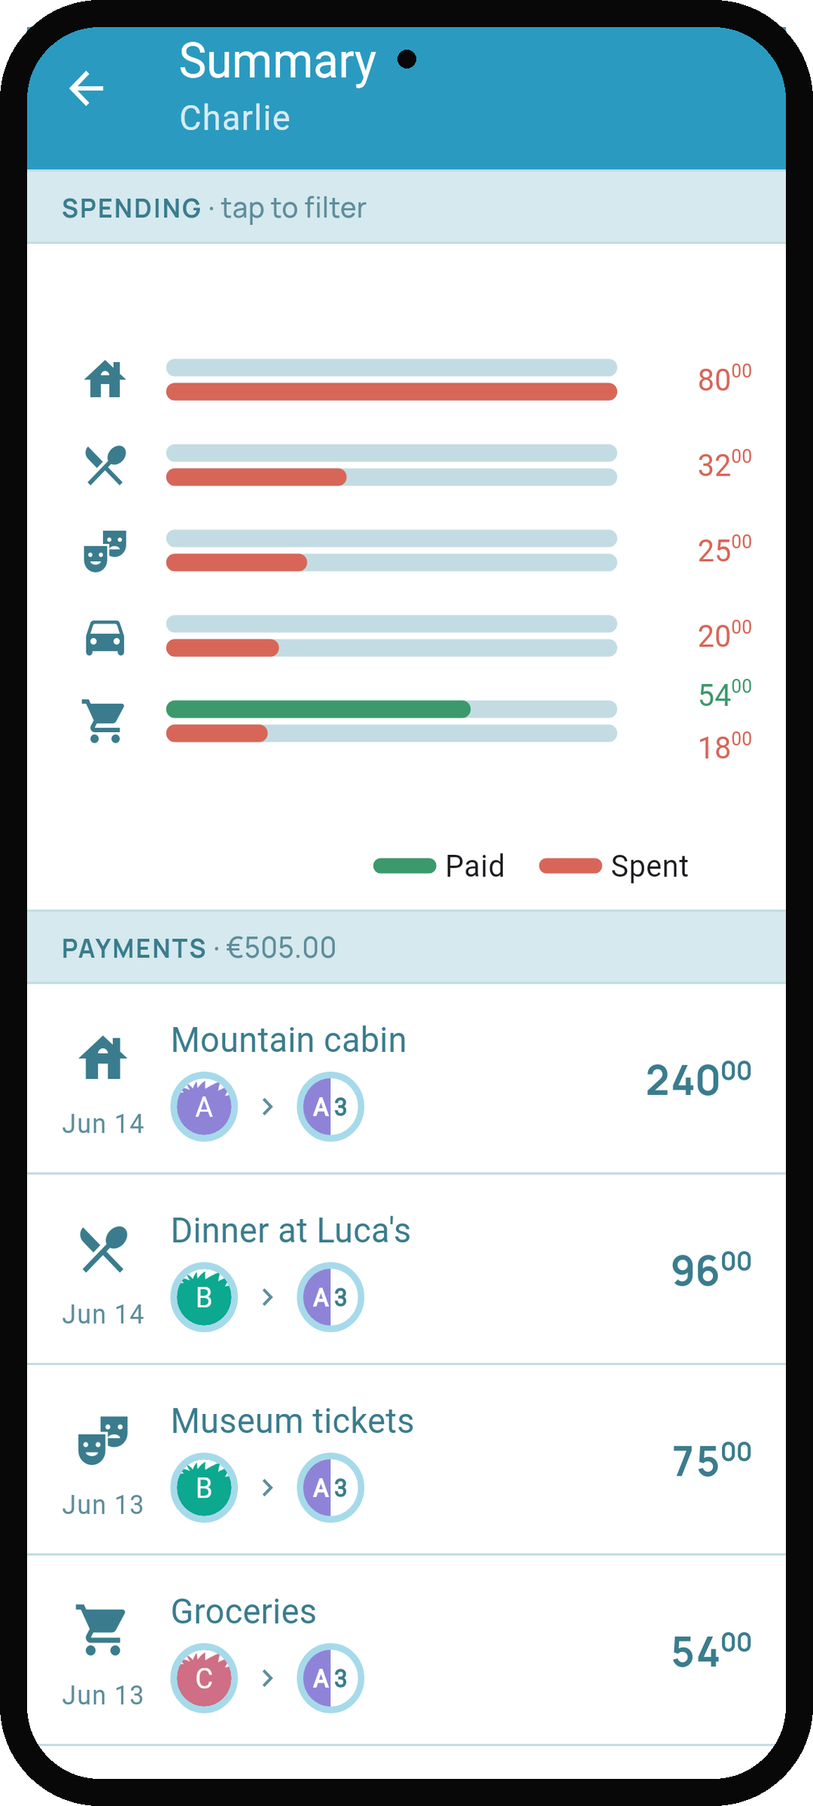Filter spending by car transport icon
This screenshot has height=1806, width=813.
(x=105, y=637)
